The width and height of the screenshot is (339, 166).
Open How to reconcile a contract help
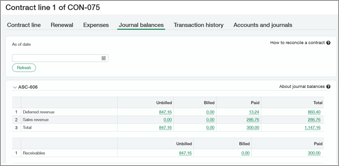coord(297,43)
